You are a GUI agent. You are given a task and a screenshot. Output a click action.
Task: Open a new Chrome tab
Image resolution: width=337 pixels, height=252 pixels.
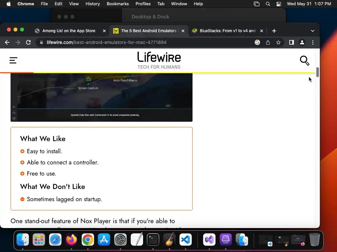(274, 31)
